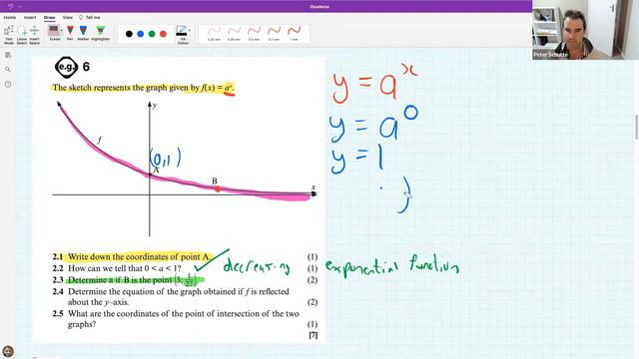Click the undo arrow in title bar
639x359 pixels.
click(x=11, y=6)
